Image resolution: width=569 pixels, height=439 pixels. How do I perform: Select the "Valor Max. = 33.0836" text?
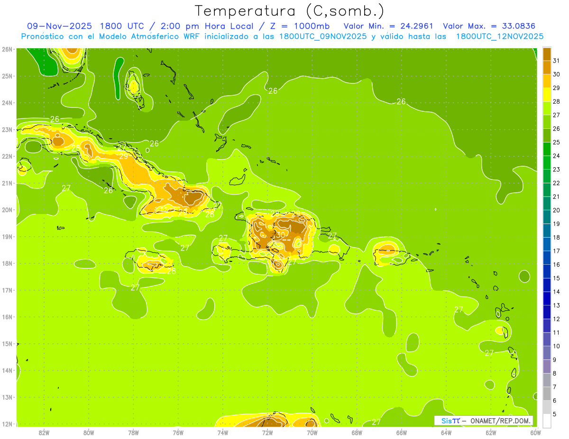489,26
